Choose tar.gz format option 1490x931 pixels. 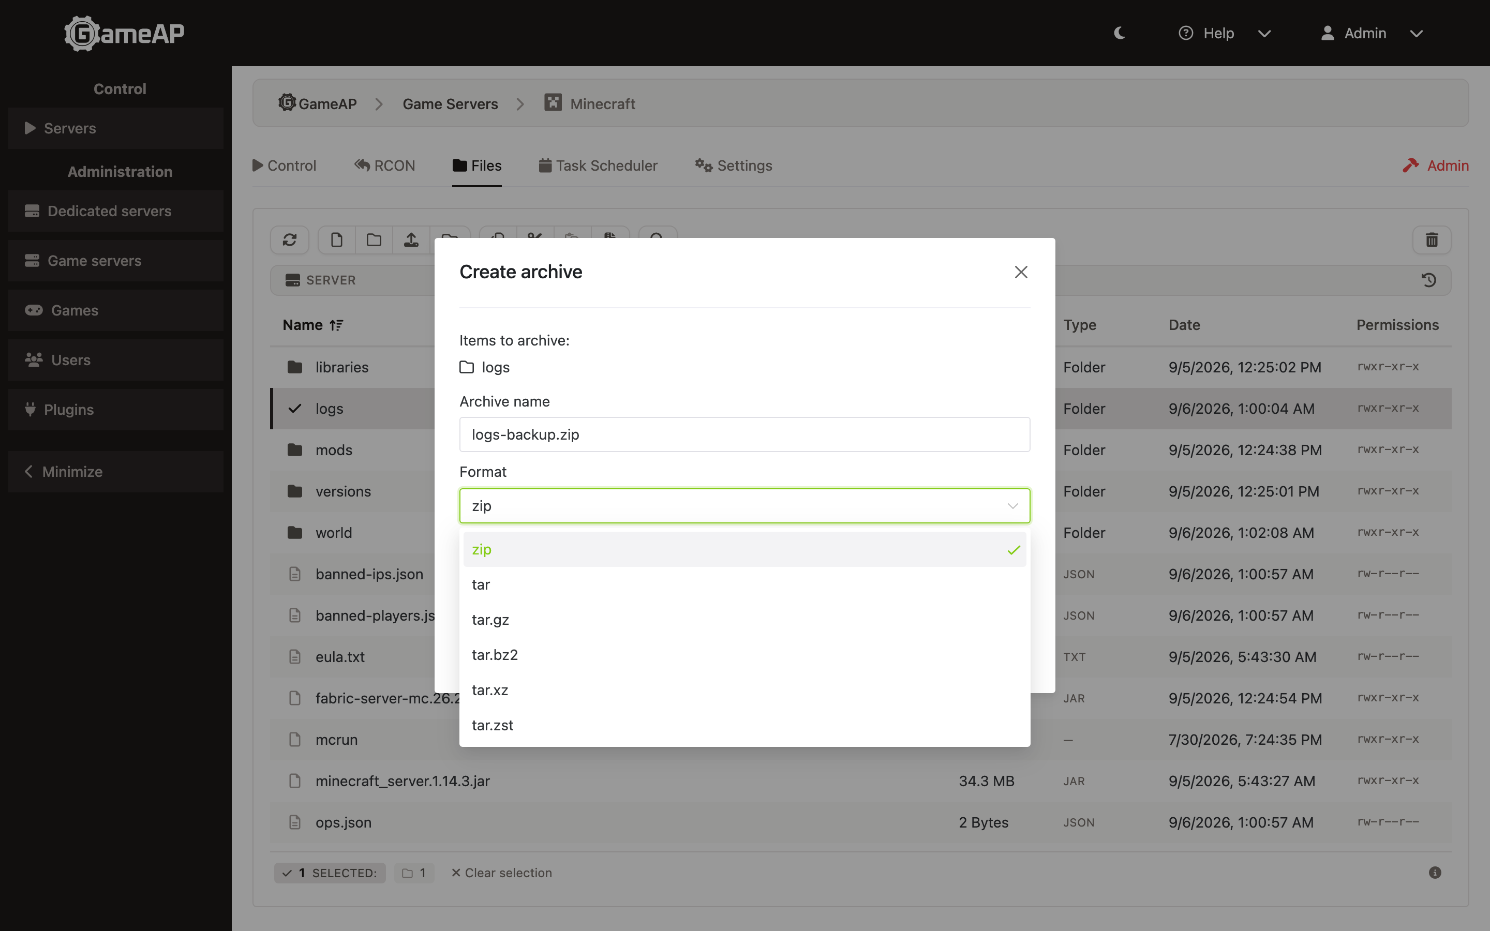pyautogui.click(x=744, y=620)
